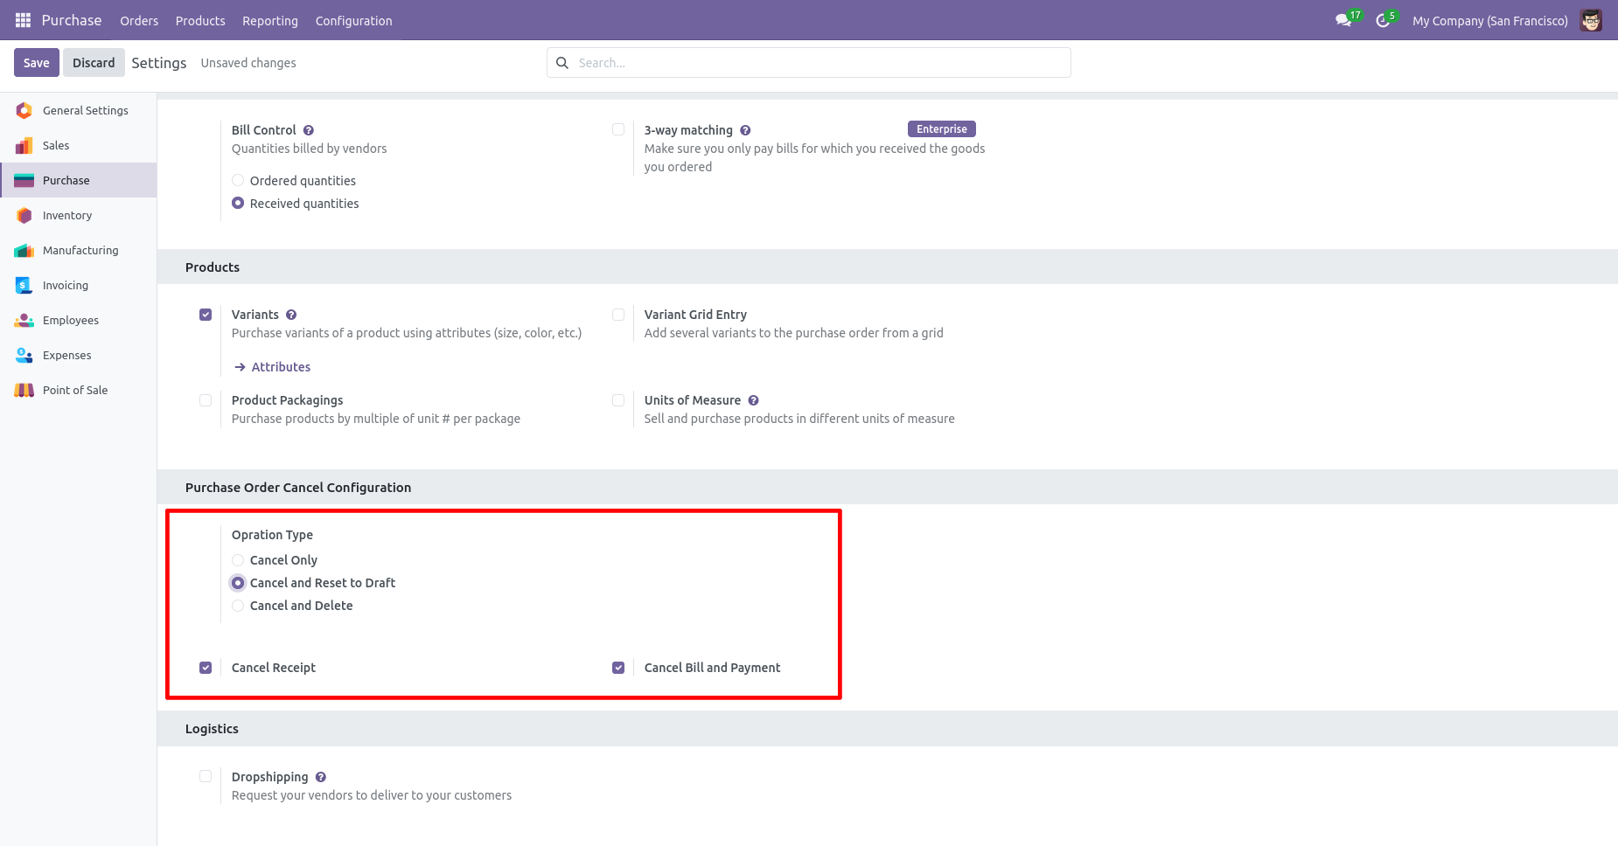The width and height of the screenshot is (1618, 846).
Task: Open General Settings sidebar icon
Action: (24, 110)
